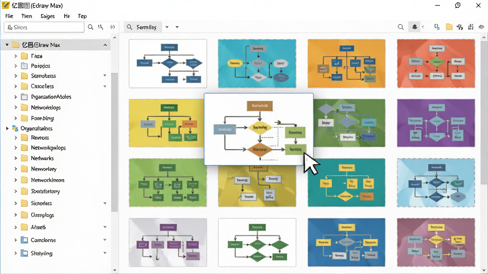Click the Semlies search button
The width and height of the screenshot is (488, 274).
142,27
